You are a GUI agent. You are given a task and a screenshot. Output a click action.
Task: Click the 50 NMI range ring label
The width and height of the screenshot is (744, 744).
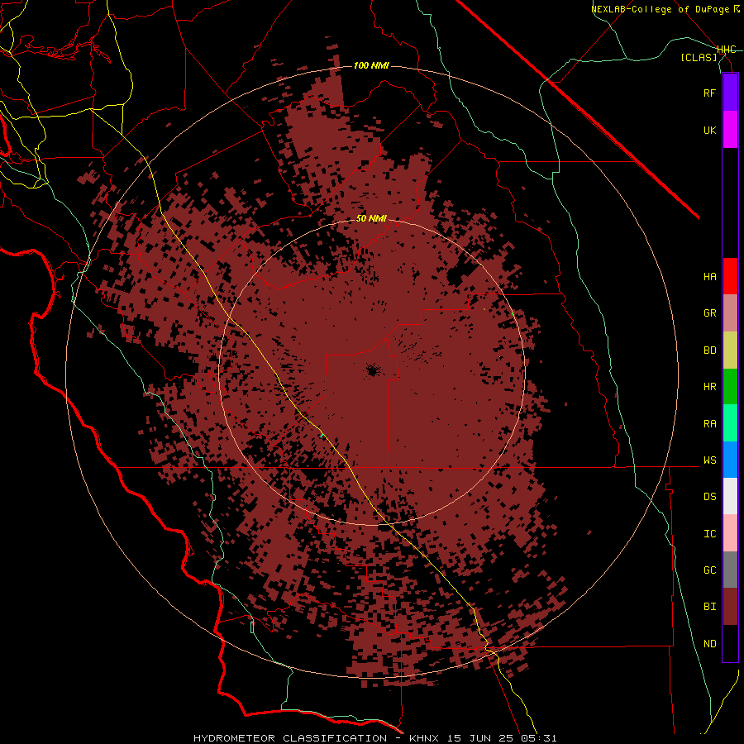(371, 218)
